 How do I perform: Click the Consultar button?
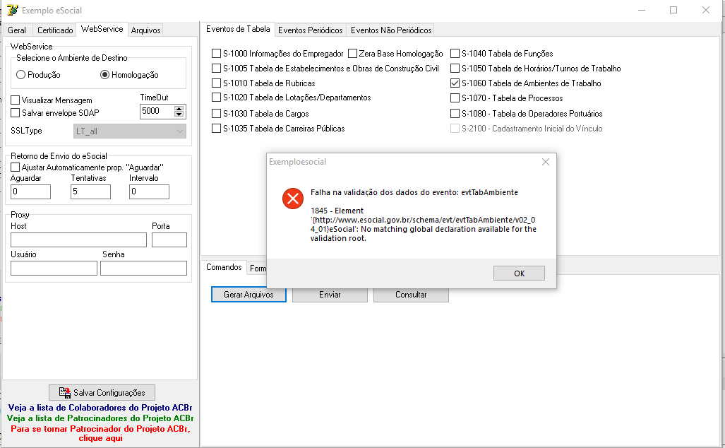(x=411, y=295)
